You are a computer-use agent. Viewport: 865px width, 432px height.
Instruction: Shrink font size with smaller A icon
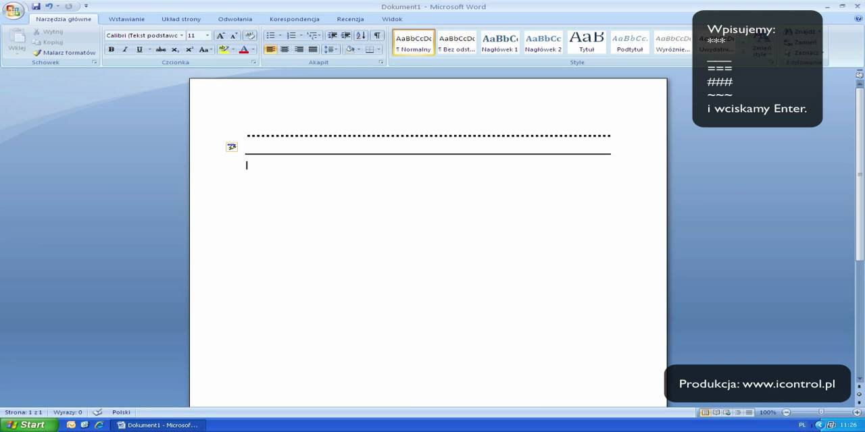234,36
